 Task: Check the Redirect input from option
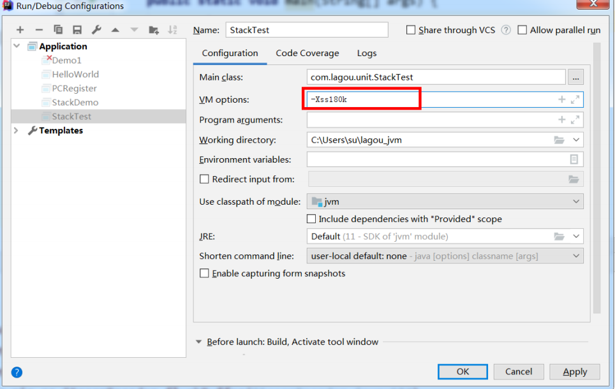(x=204, y=179)
